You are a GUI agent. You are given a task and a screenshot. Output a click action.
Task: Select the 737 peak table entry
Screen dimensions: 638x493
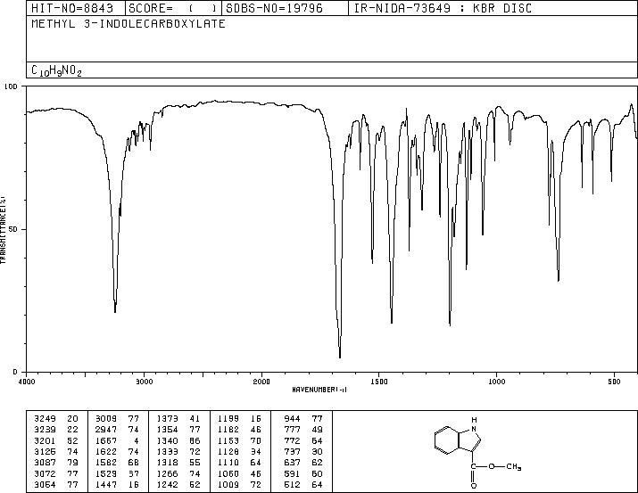pyautogui.click(x=303, y=452)
